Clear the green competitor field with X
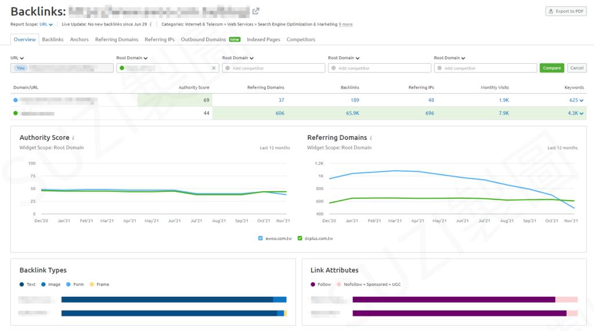594x331 pixels. point(213,68)
